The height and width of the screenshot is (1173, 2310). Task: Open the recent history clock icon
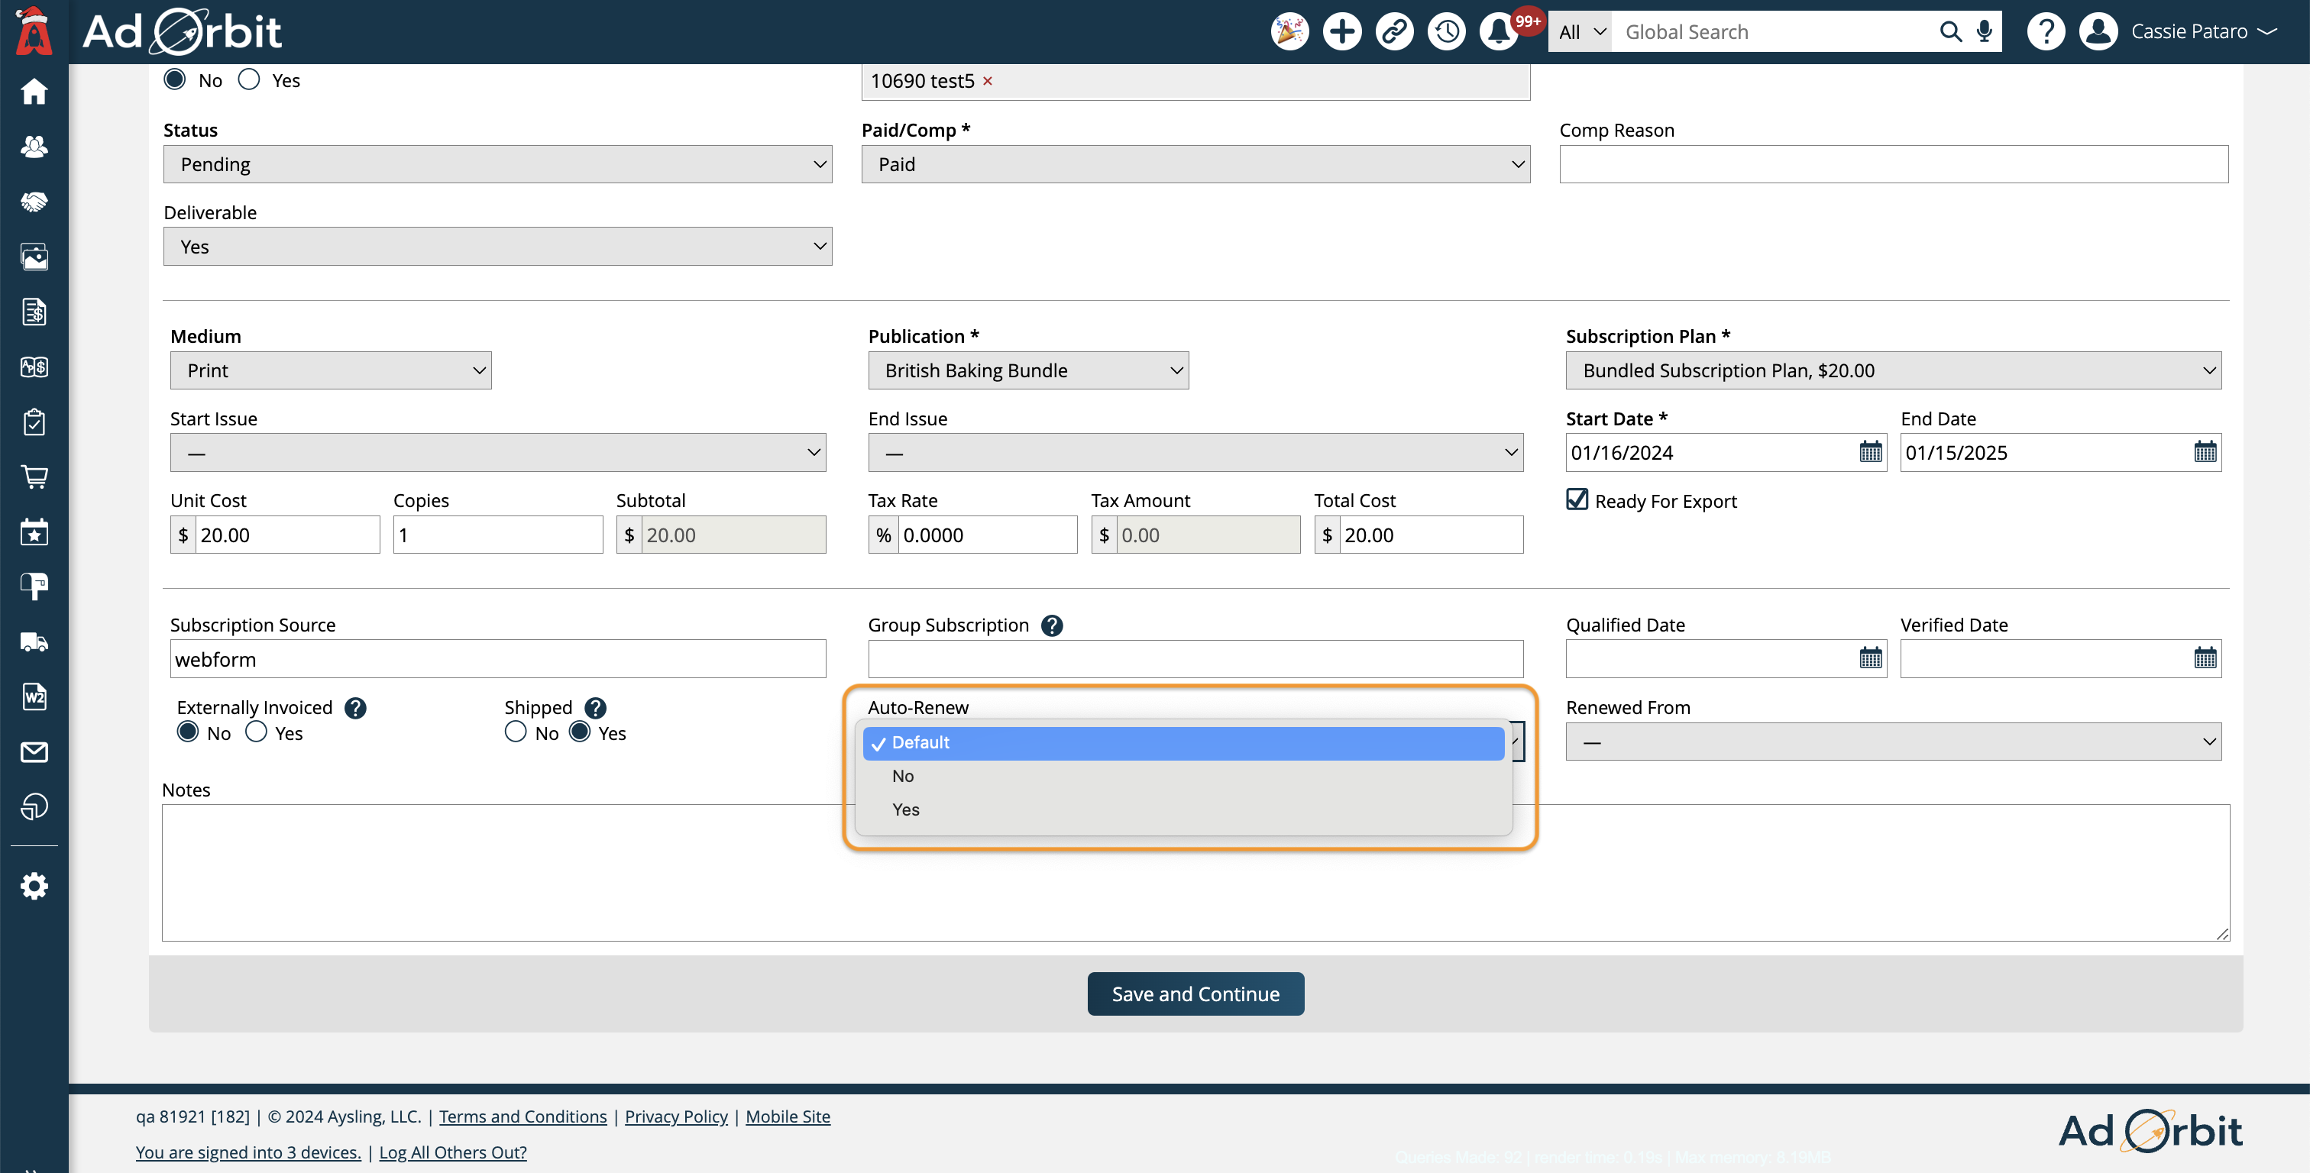1445,31
